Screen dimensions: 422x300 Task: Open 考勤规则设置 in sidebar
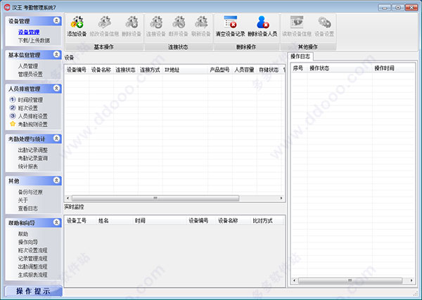pos(32,124)
